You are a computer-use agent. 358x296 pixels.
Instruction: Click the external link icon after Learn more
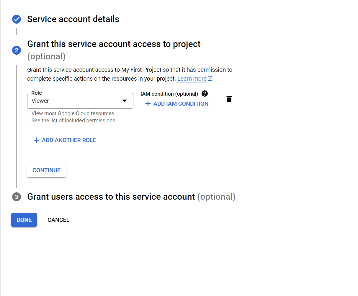pos(210,79)
